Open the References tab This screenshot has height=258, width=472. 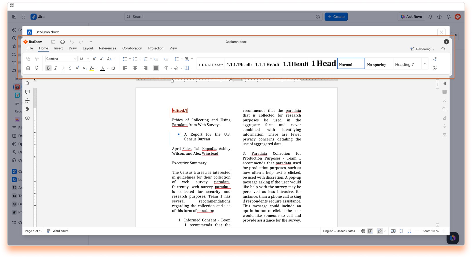coord(108,48)
